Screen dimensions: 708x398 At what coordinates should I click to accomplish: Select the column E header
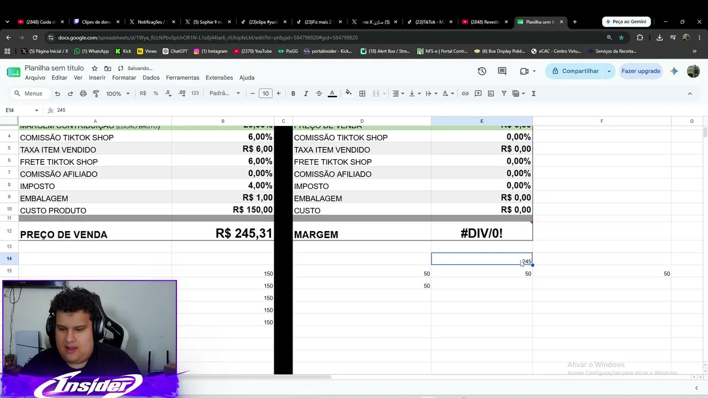click(x=482, y=121)
